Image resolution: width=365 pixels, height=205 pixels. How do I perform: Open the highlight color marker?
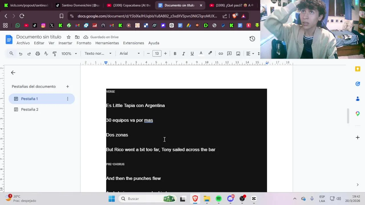(210, 54)
